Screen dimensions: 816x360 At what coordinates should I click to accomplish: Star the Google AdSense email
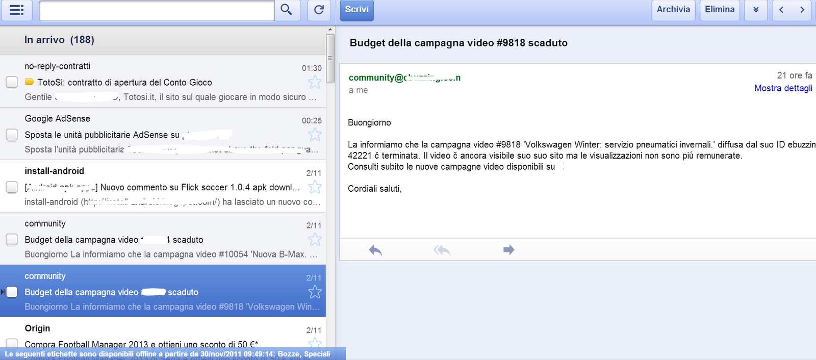[x=315, y=135]
